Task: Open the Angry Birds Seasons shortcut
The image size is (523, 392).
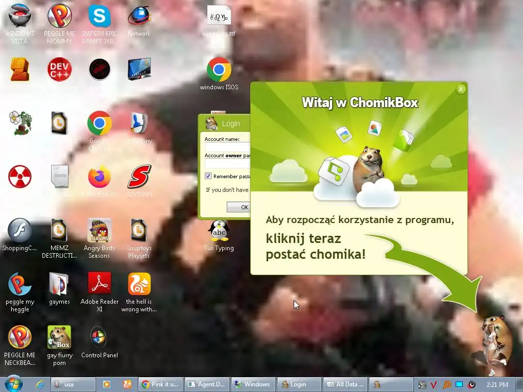Action: 100,230
